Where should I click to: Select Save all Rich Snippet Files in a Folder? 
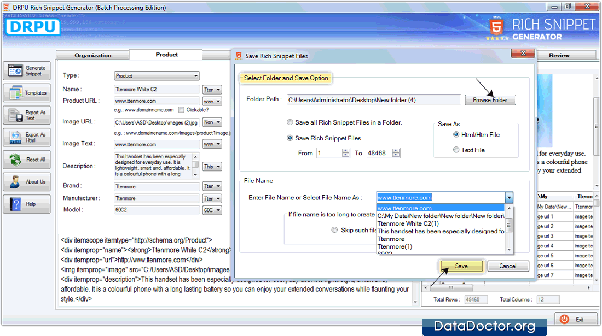290,122
